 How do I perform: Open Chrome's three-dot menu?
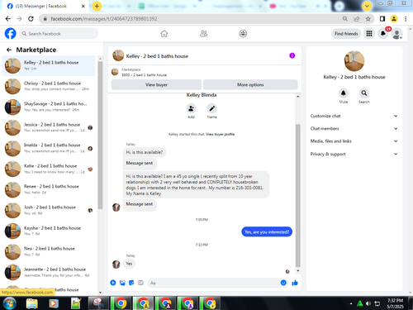click(x=406, y=19)
